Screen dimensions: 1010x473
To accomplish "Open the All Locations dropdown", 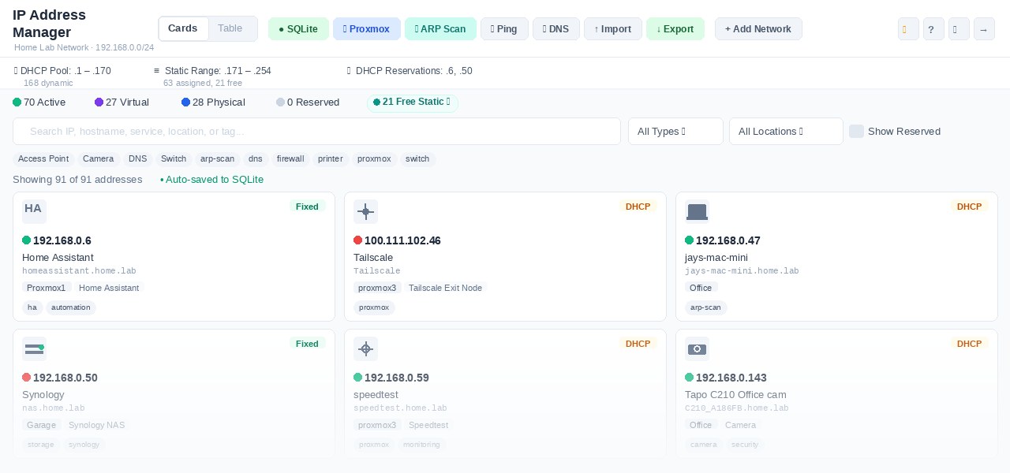I will pos(786,132).
